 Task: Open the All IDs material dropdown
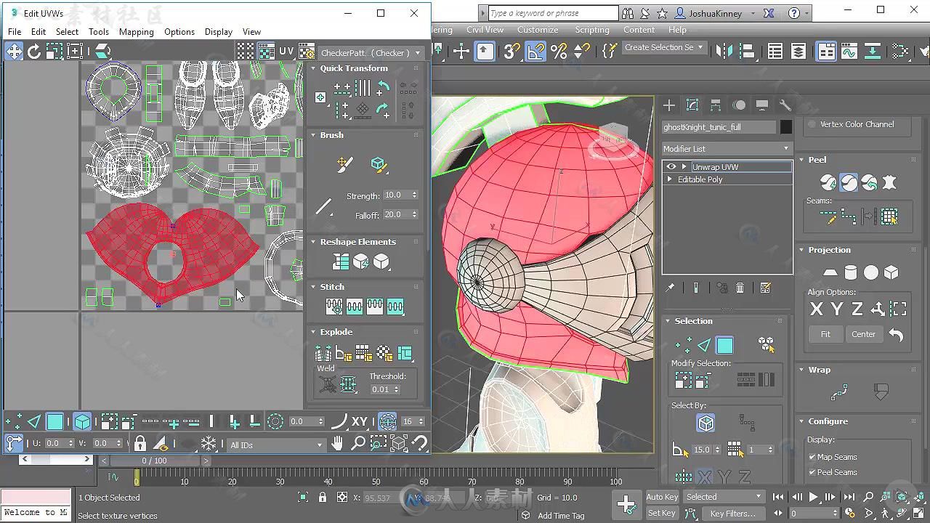coord(275,445)
